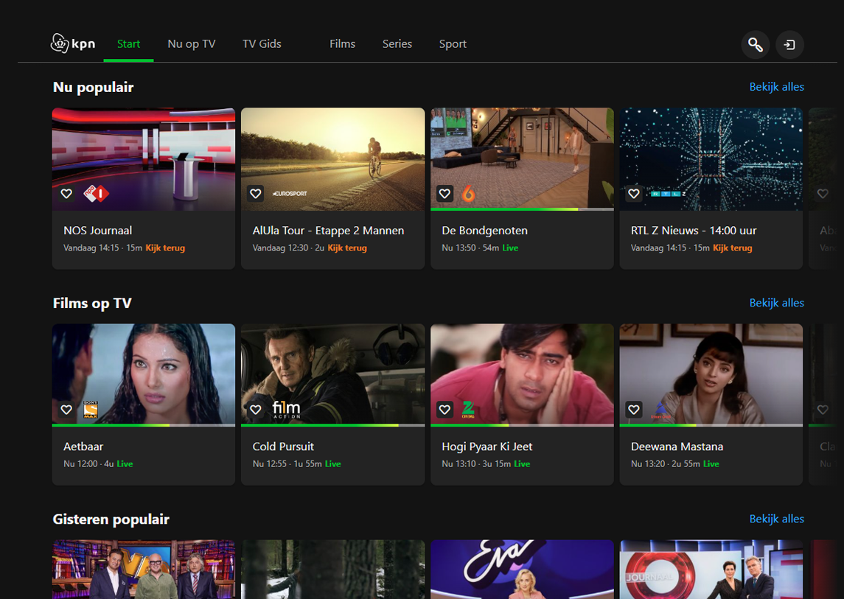Screen dimensions: 844x599
Task: Click Bekijk alles next to Gisteren populair
Action: (777, 519)
